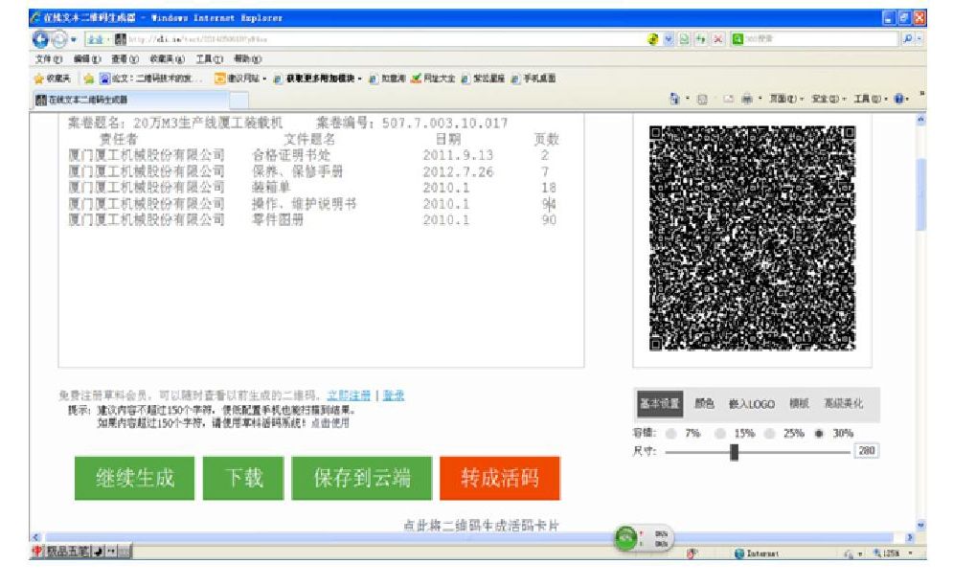Switch to the 模板 tab
This screenshot has height=586, width=953.
(799, 404)
